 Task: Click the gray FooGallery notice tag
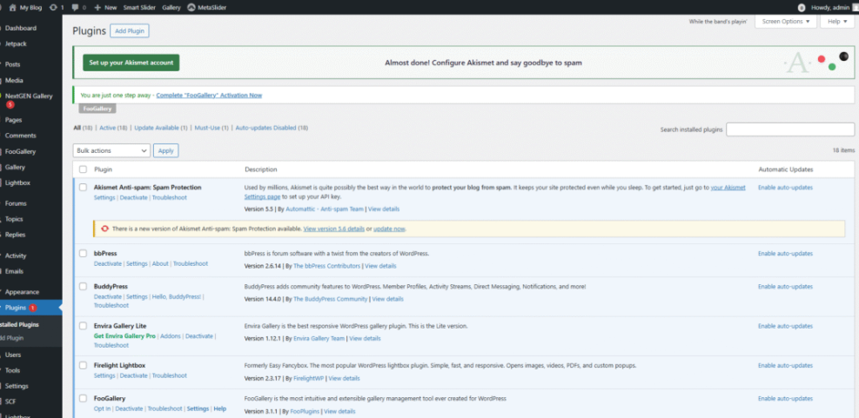(97, 109)
